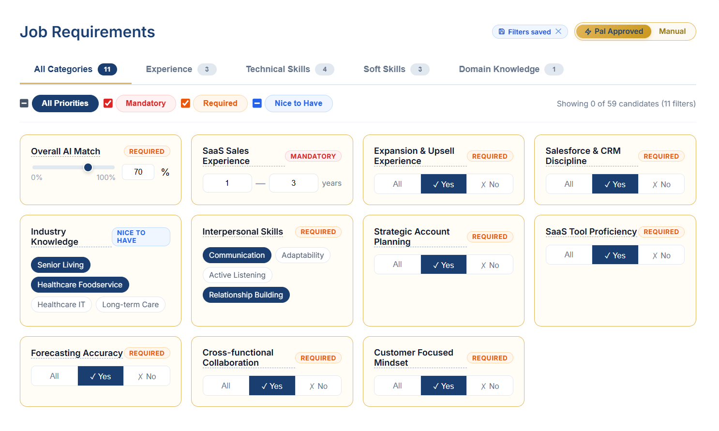Click the Required filter pill
This screenshot has width=719, height=431.
click(220, 104)
